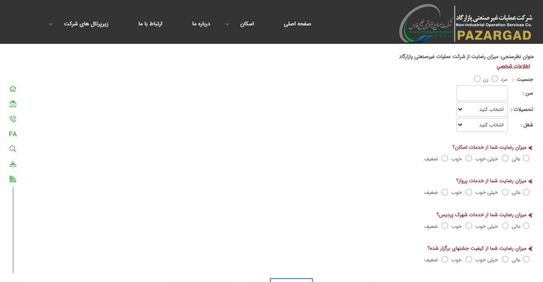The height and width of the screenshot is (282, 543).
Task: Choose عالی for خدمات پرواز satisfaction
Action: coord(526,192)
